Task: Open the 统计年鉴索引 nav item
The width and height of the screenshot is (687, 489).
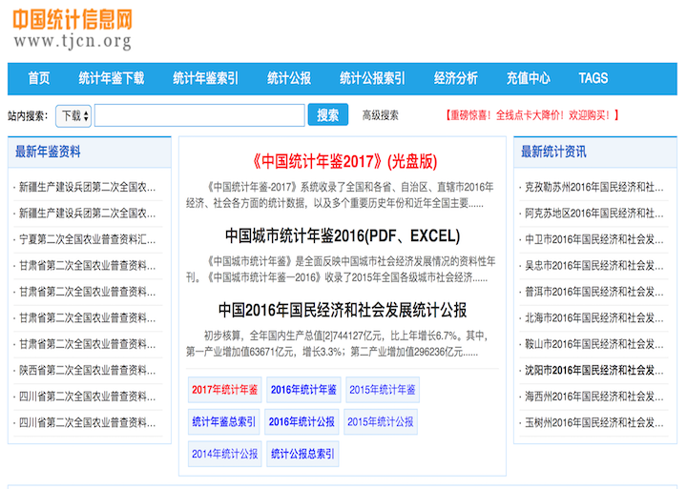Action: coord(205,78)
